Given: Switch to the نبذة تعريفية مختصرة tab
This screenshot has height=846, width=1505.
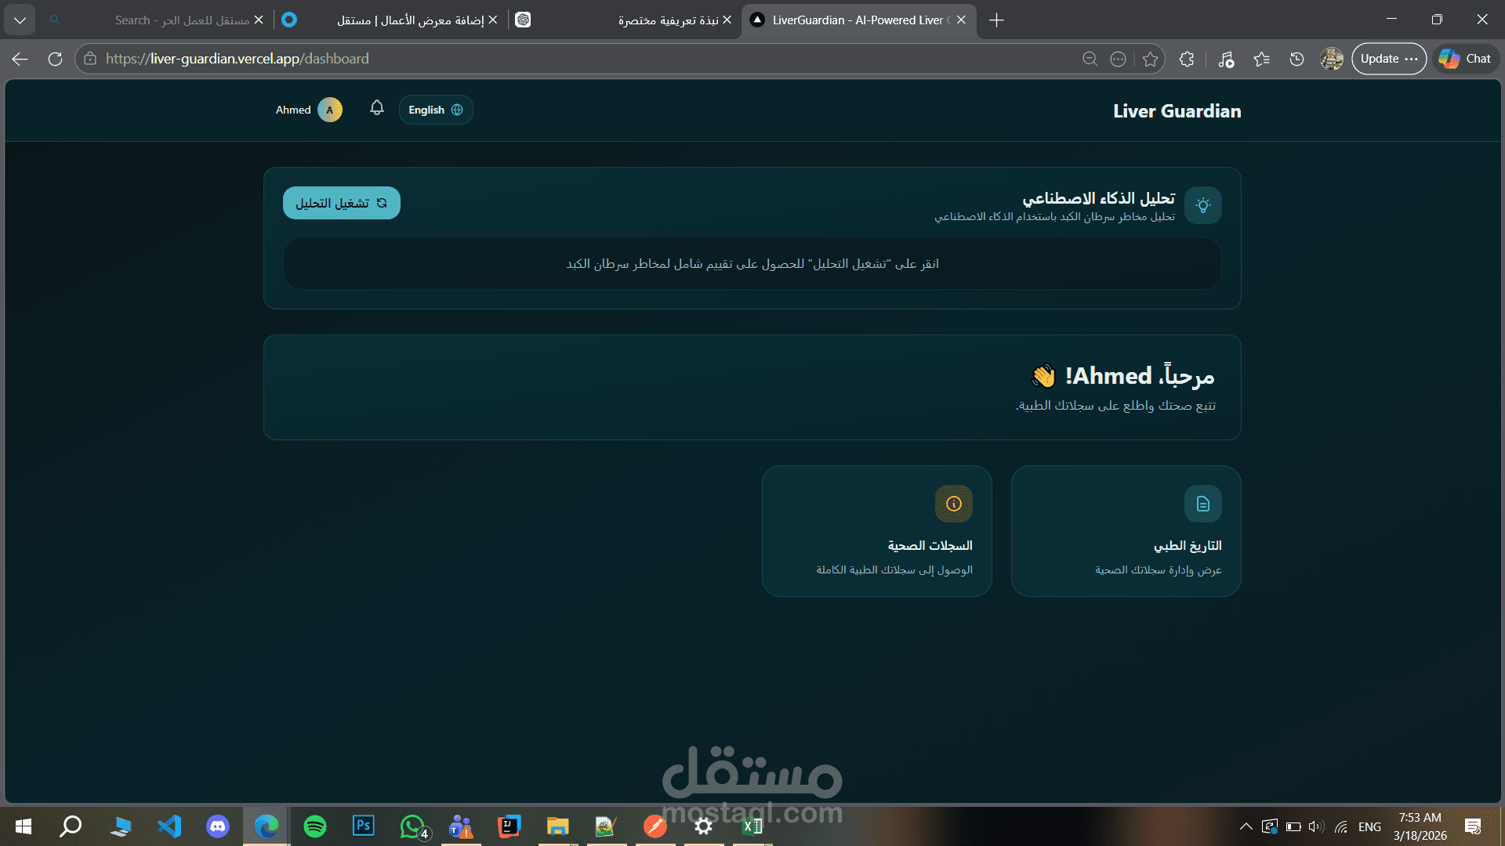Looking at the screenshot, I should click(666, 20).
